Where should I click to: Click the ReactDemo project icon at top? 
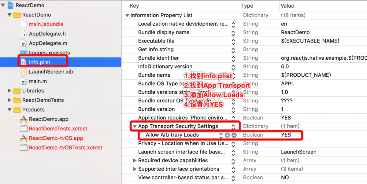(10, 5)
